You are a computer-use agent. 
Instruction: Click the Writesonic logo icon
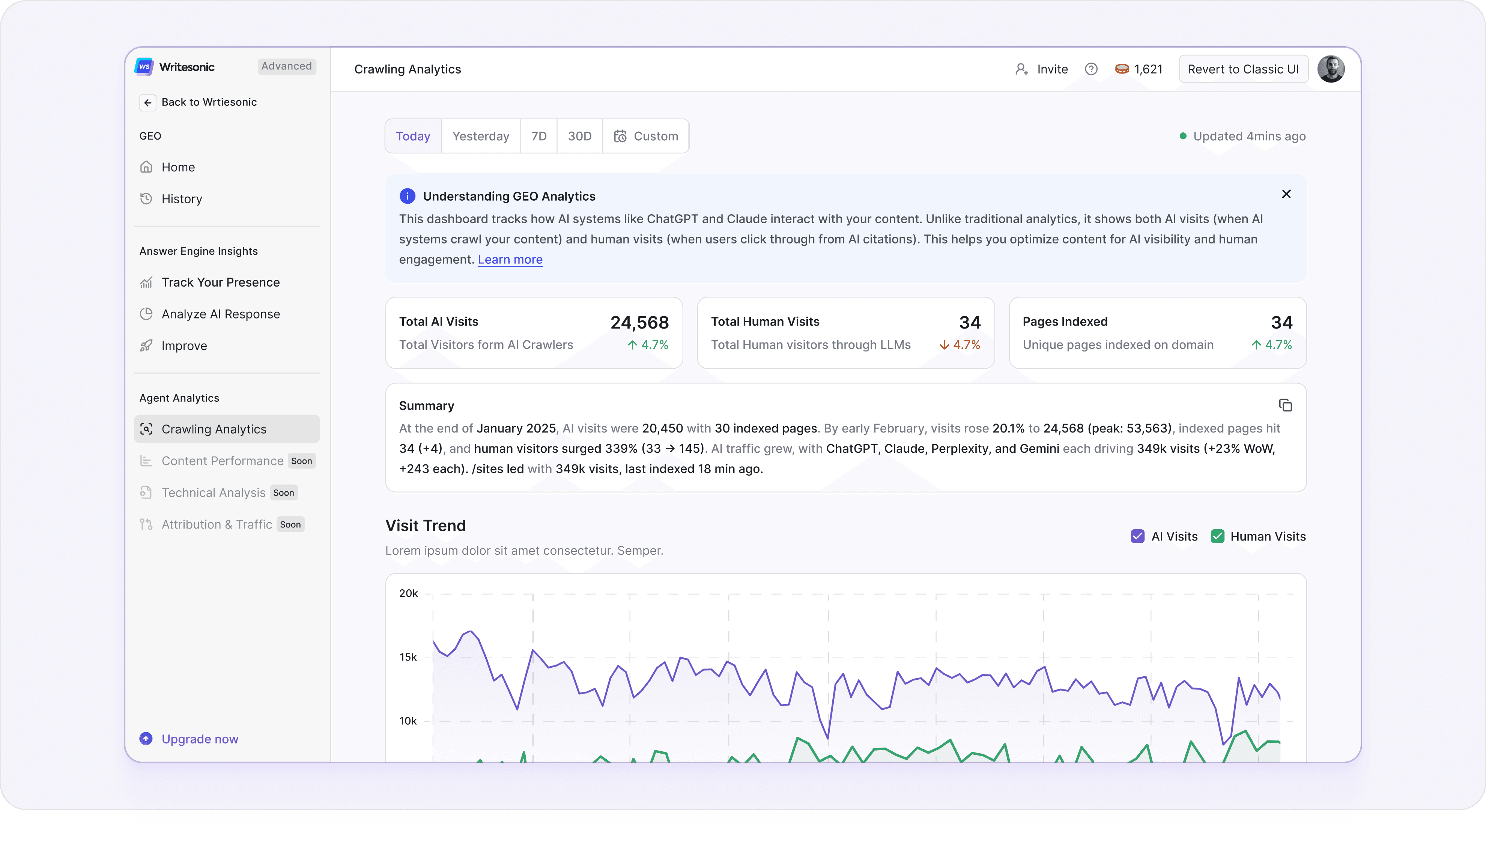point(144,66)
